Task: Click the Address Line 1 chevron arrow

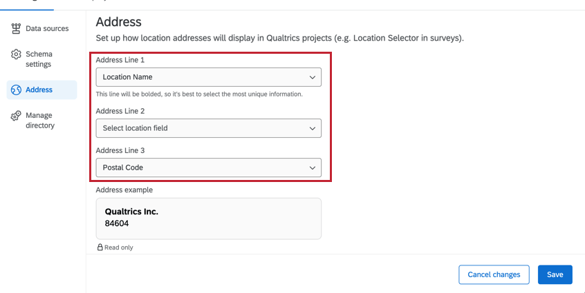Action: (313, 77)
